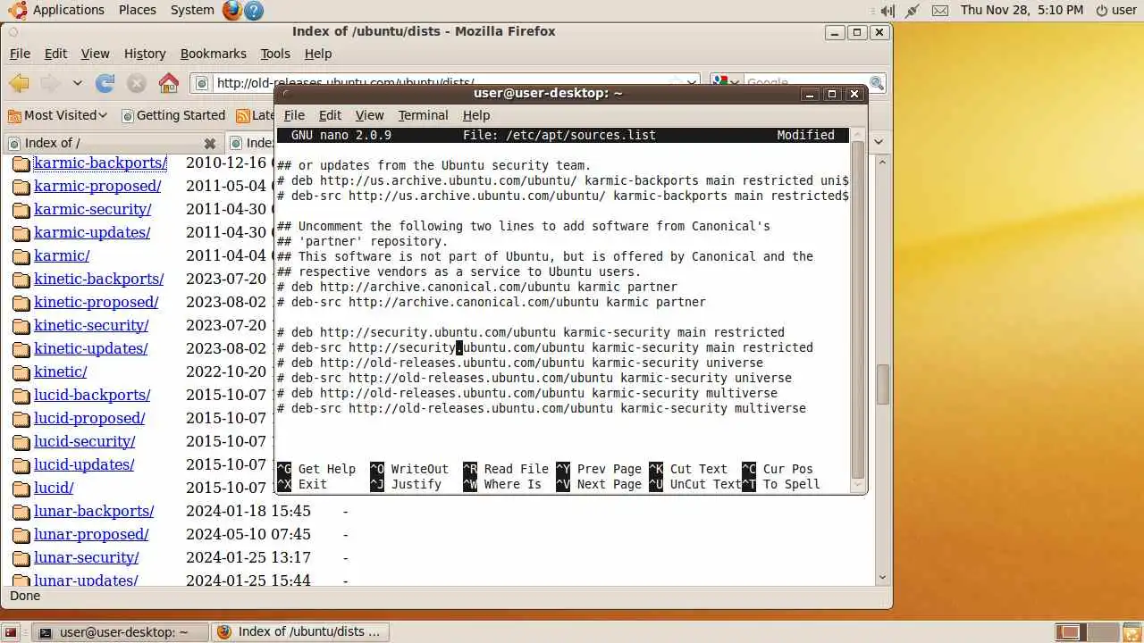1144x643 pixels.
Task: Click the lunar-backports folder icon
Action: (x=21, y=512)
